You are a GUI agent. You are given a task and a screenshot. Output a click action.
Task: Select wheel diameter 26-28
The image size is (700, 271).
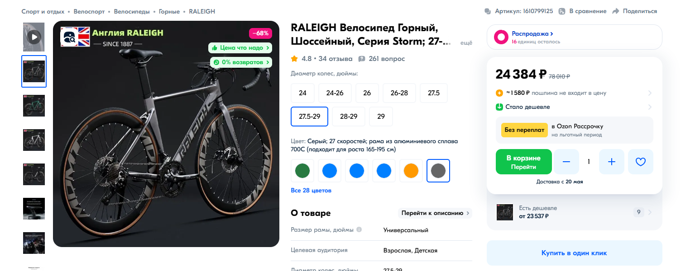pyautogui.click(x=398, y=93)
